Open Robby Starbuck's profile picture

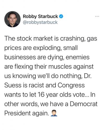(13, 19)
